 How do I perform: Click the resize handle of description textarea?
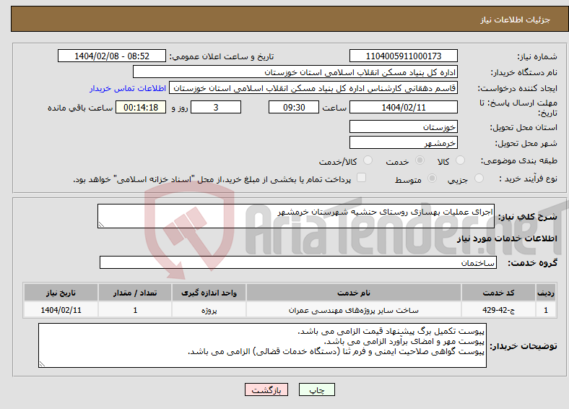(x=101, y=225)
